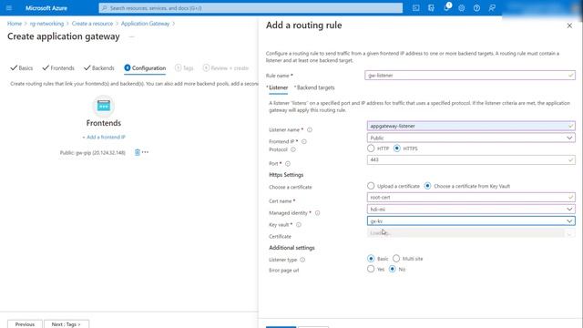Show info tooltip for Managed identity
583x328 pixels.
coord(317,213)
